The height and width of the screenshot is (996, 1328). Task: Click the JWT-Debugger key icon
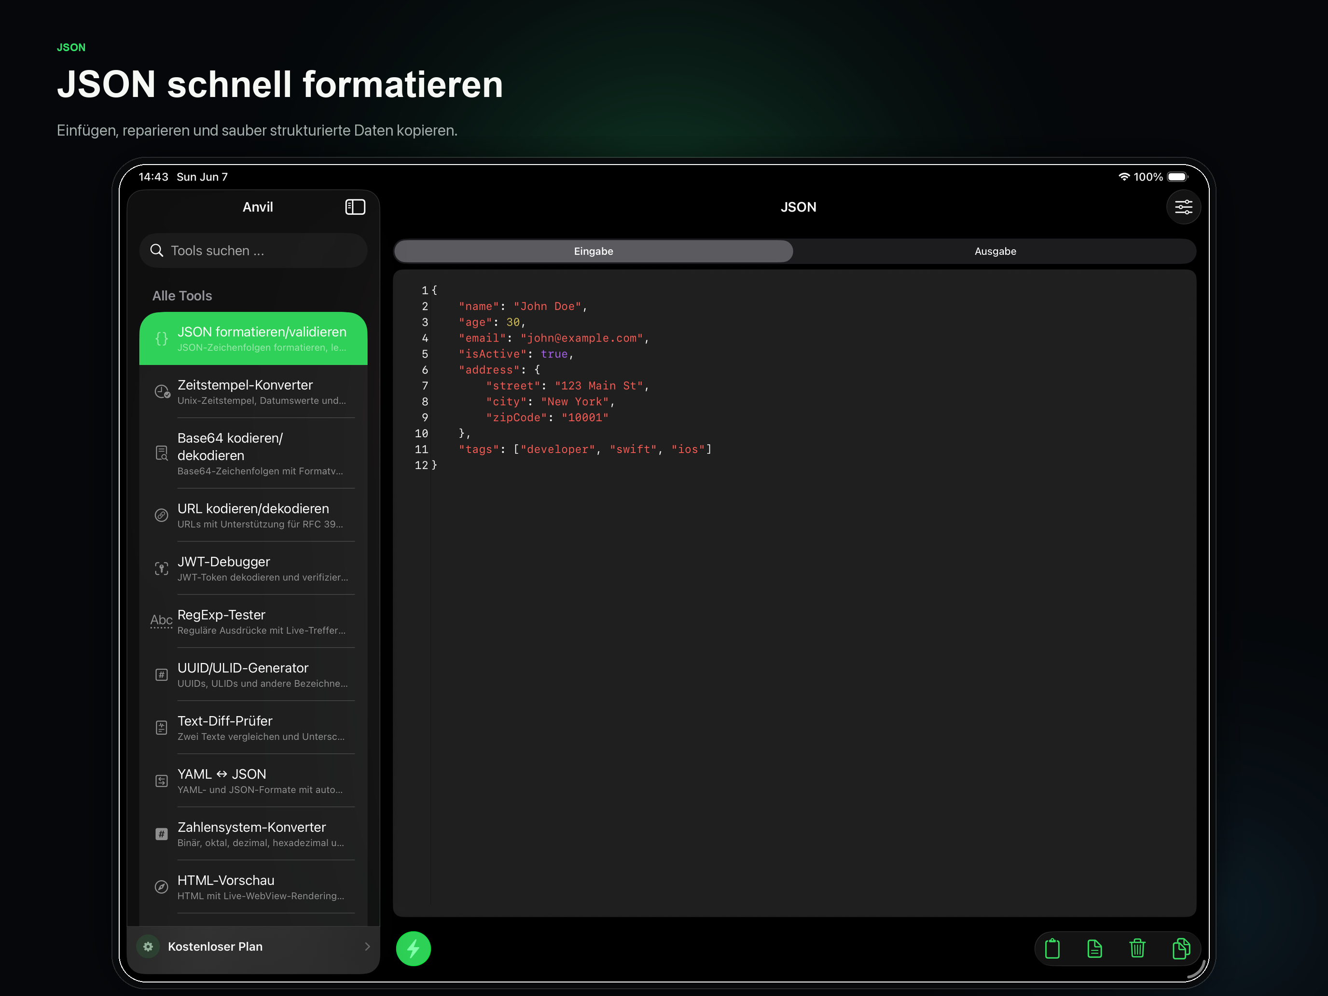162,568
